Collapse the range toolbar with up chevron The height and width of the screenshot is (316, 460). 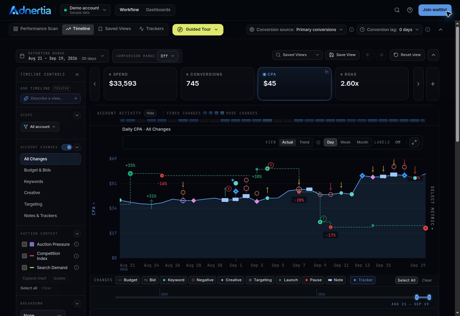coord(433,55)
